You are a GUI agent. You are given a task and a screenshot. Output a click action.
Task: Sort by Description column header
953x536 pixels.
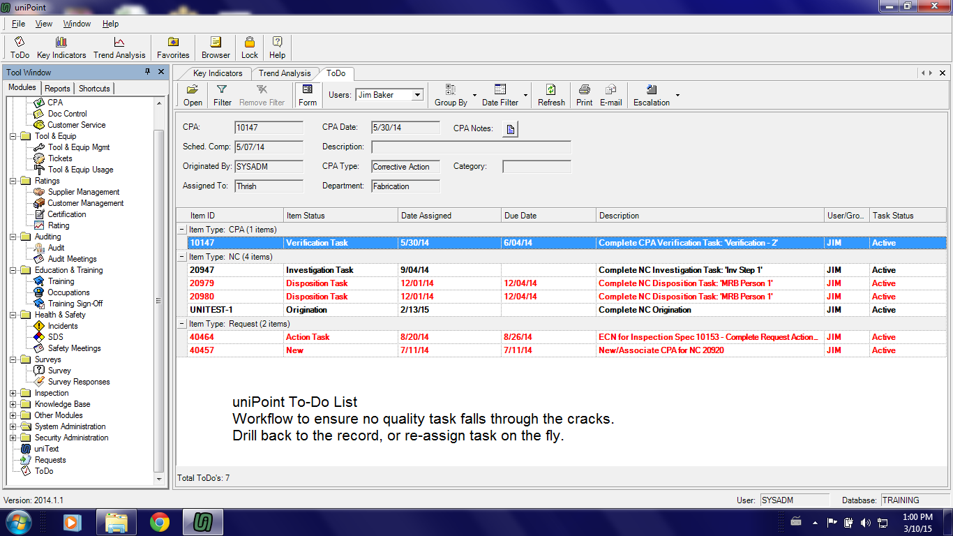click(x=710, y=216)
